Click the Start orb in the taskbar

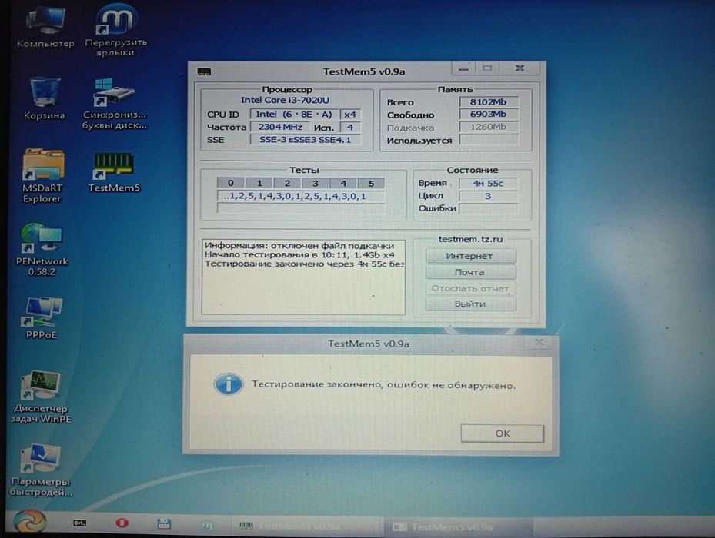[29, 521]
